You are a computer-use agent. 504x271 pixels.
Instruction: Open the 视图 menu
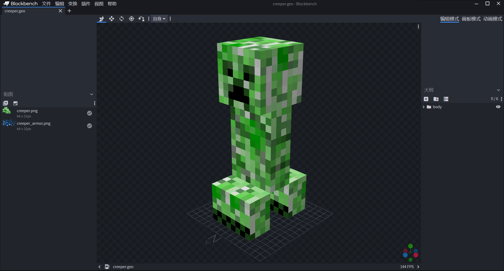point(99,4)
